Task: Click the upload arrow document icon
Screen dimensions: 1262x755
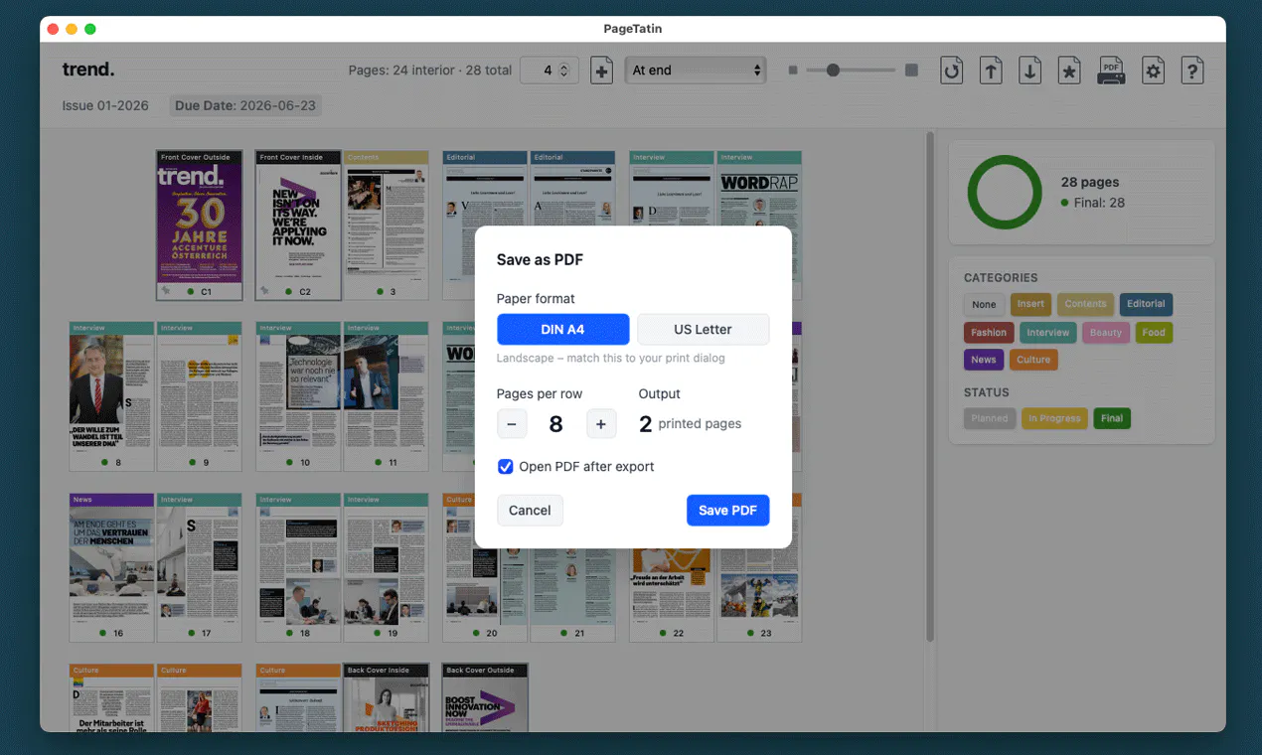Action: (x=991, y=71)
